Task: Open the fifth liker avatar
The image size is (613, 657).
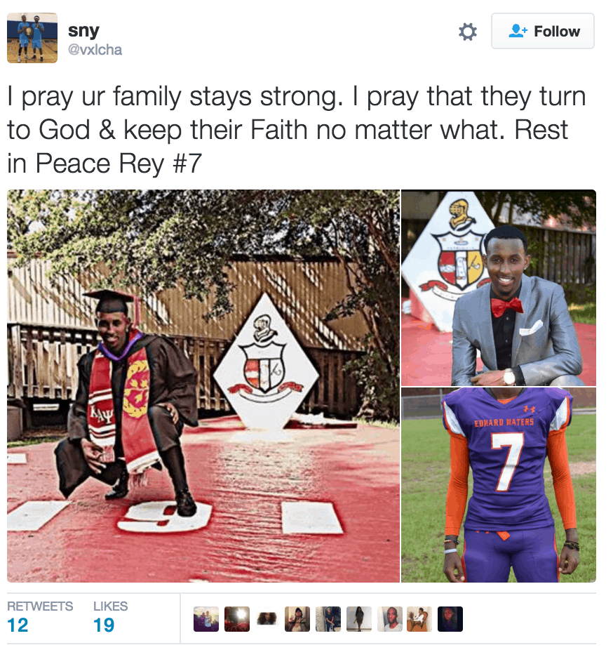Action: (328, 619)
